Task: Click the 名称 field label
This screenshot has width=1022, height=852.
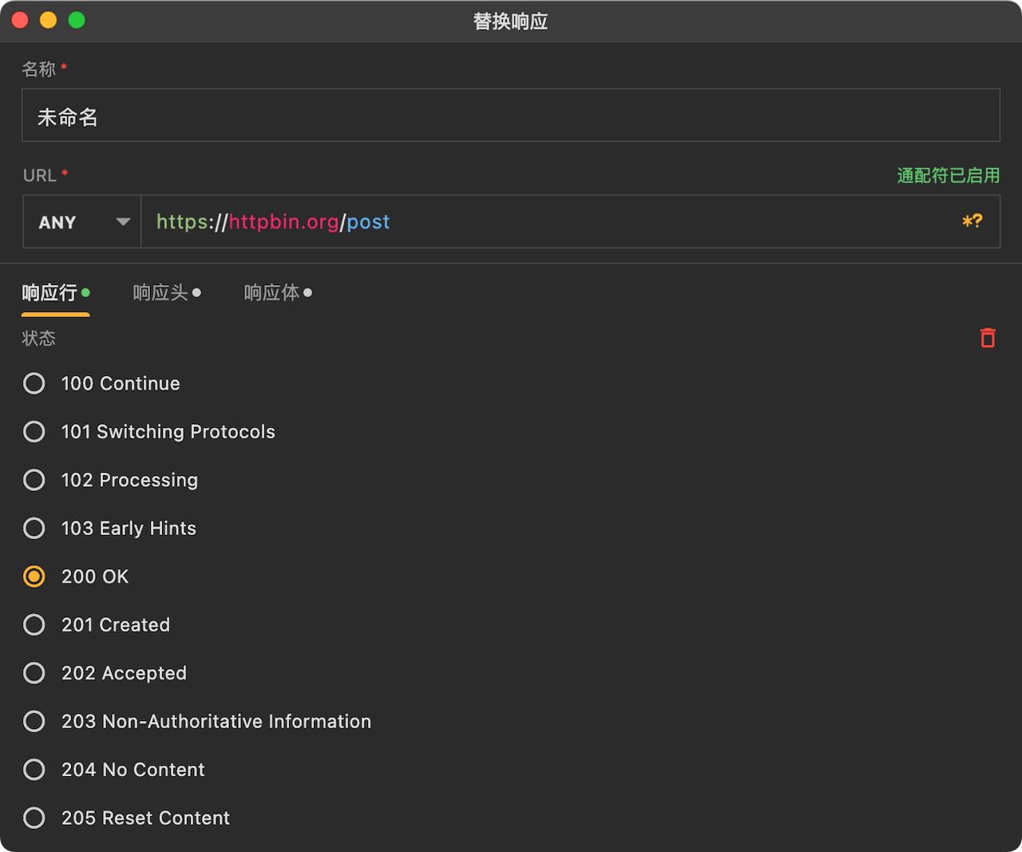Action: 38,69
